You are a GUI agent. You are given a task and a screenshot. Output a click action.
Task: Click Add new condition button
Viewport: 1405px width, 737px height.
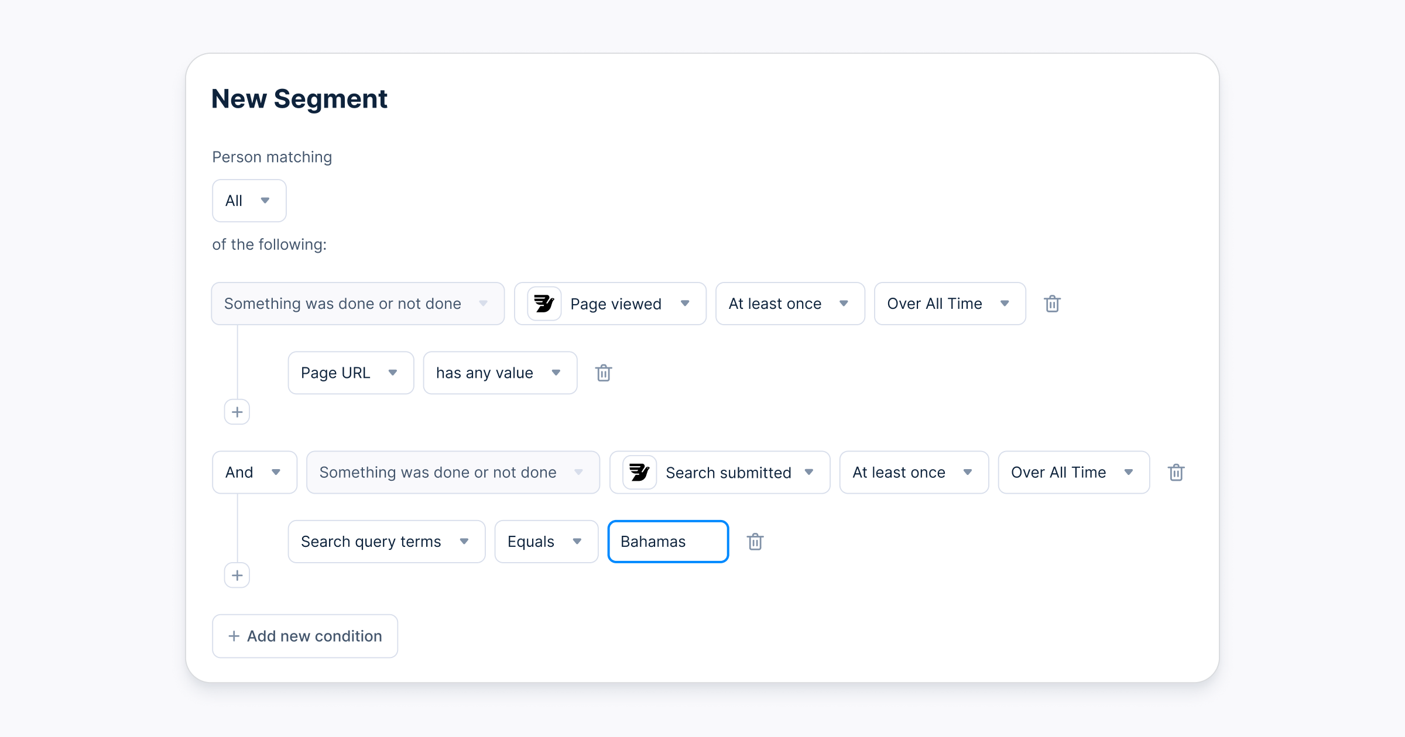305,636
